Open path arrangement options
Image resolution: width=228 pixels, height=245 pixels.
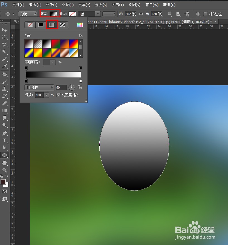pyautogui.click(x=187, y=14)
